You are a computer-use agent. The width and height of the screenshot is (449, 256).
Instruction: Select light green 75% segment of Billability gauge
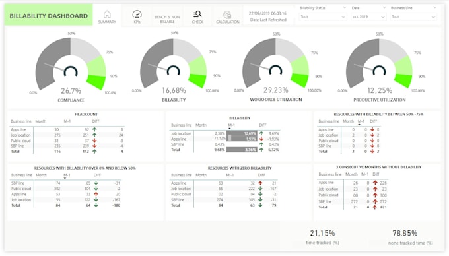point(198,66)
